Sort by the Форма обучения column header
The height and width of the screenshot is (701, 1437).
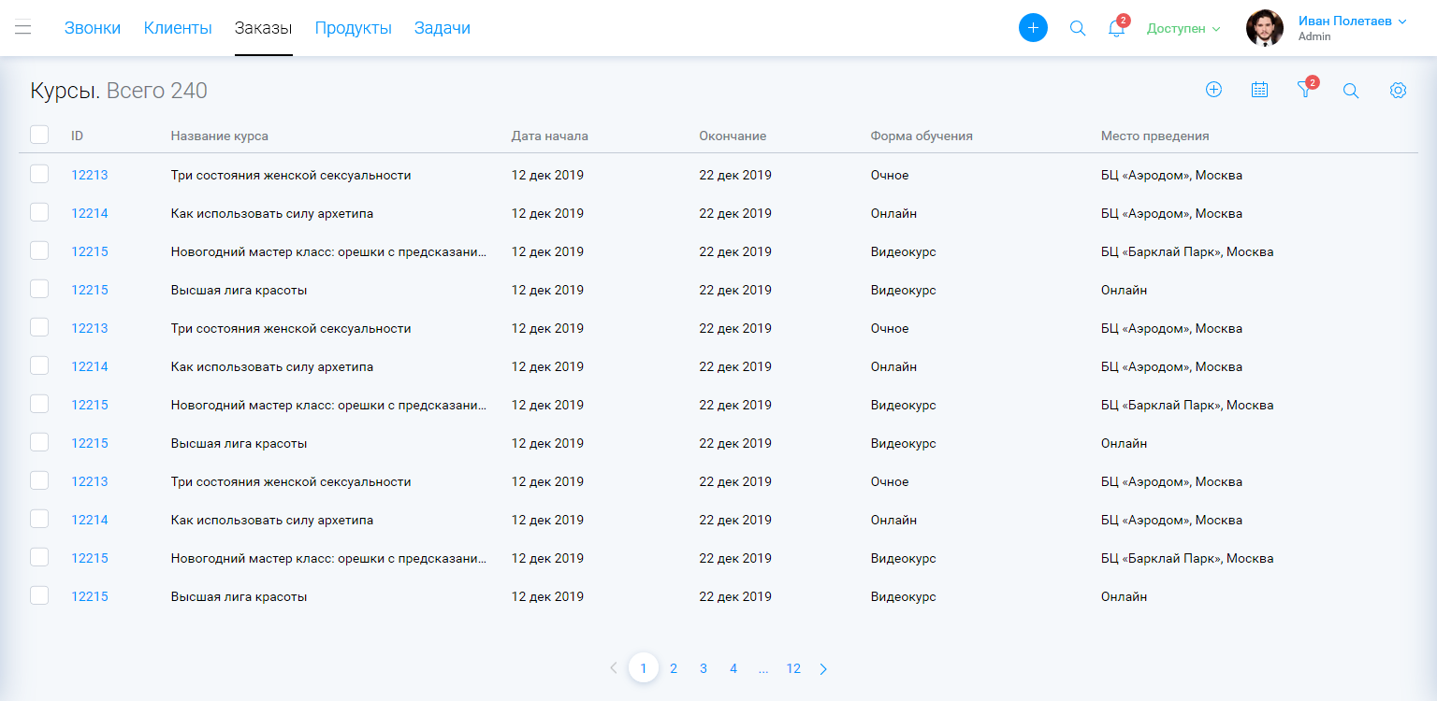click(x=922, y=136)
